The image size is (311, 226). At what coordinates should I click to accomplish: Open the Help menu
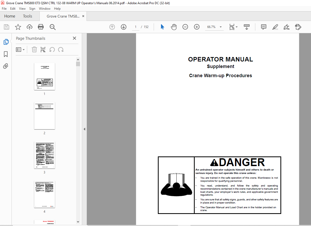[x=57, y=9]
